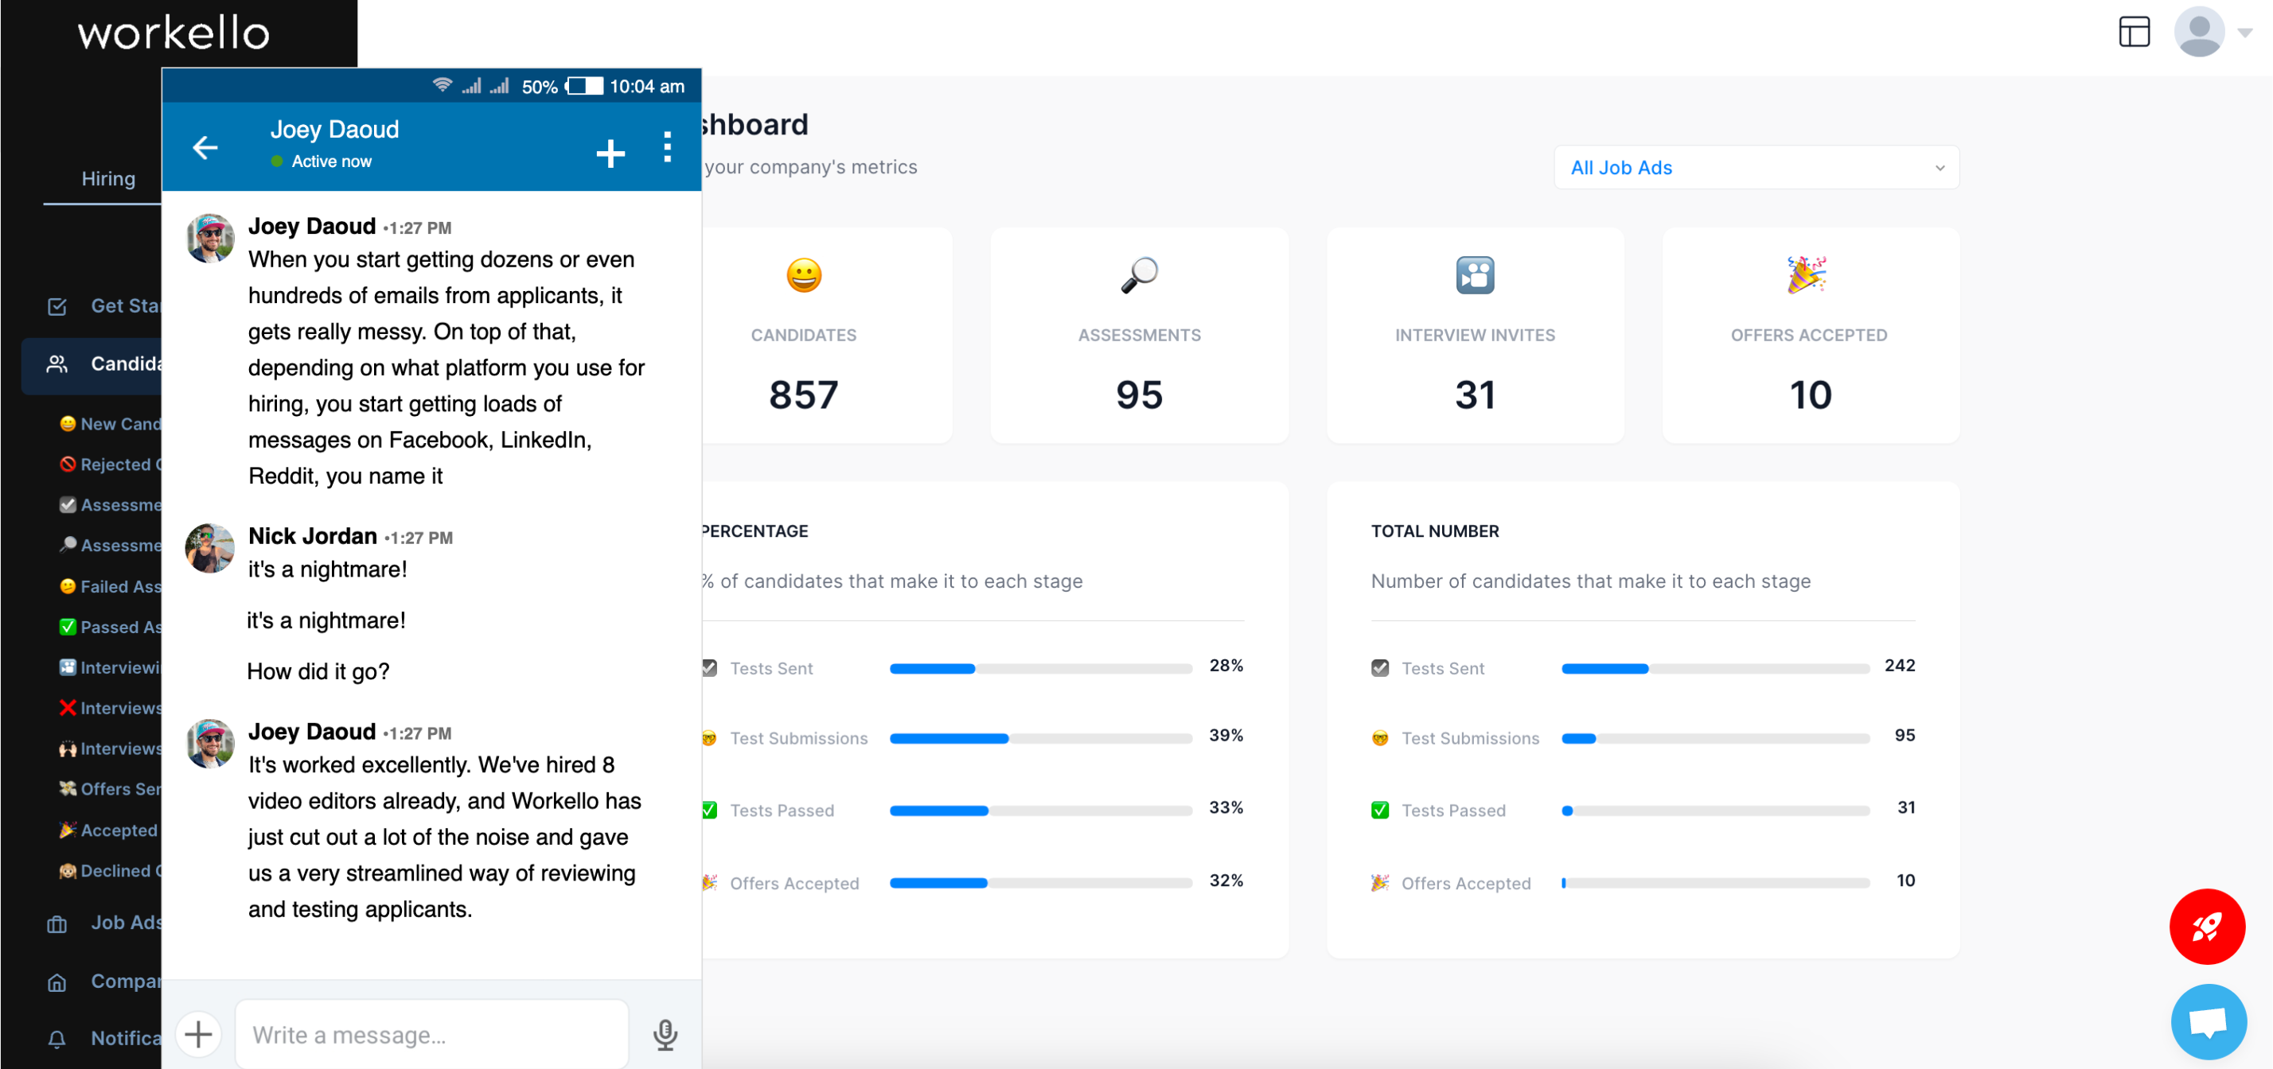2273x1069 pixels.
Task: Click the Get Started checklist icon
Action: pyautogui.click(x=57, y=306)
